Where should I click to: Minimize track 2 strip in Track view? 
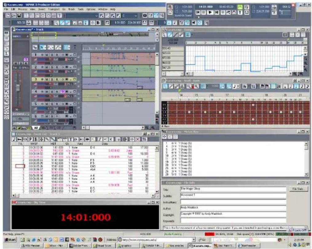[x=71, y=67]
